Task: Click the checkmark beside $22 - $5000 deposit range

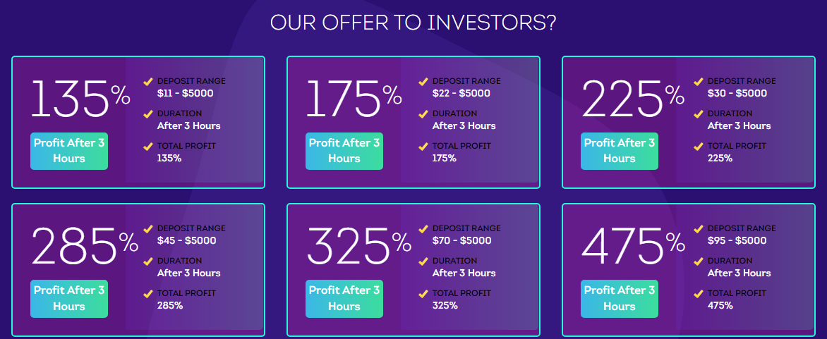Action: 423,82
